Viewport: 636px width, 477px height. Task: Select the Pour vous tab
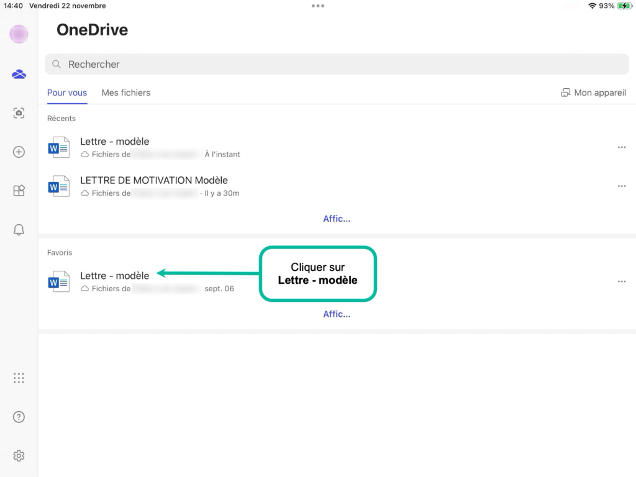(x=67, y=93)
